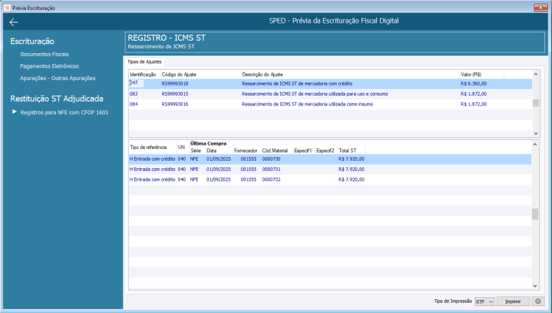Viewport: 552px width, 313px height.
Task: Open the print settings gear icon
Action: click(x=538, y=301)
